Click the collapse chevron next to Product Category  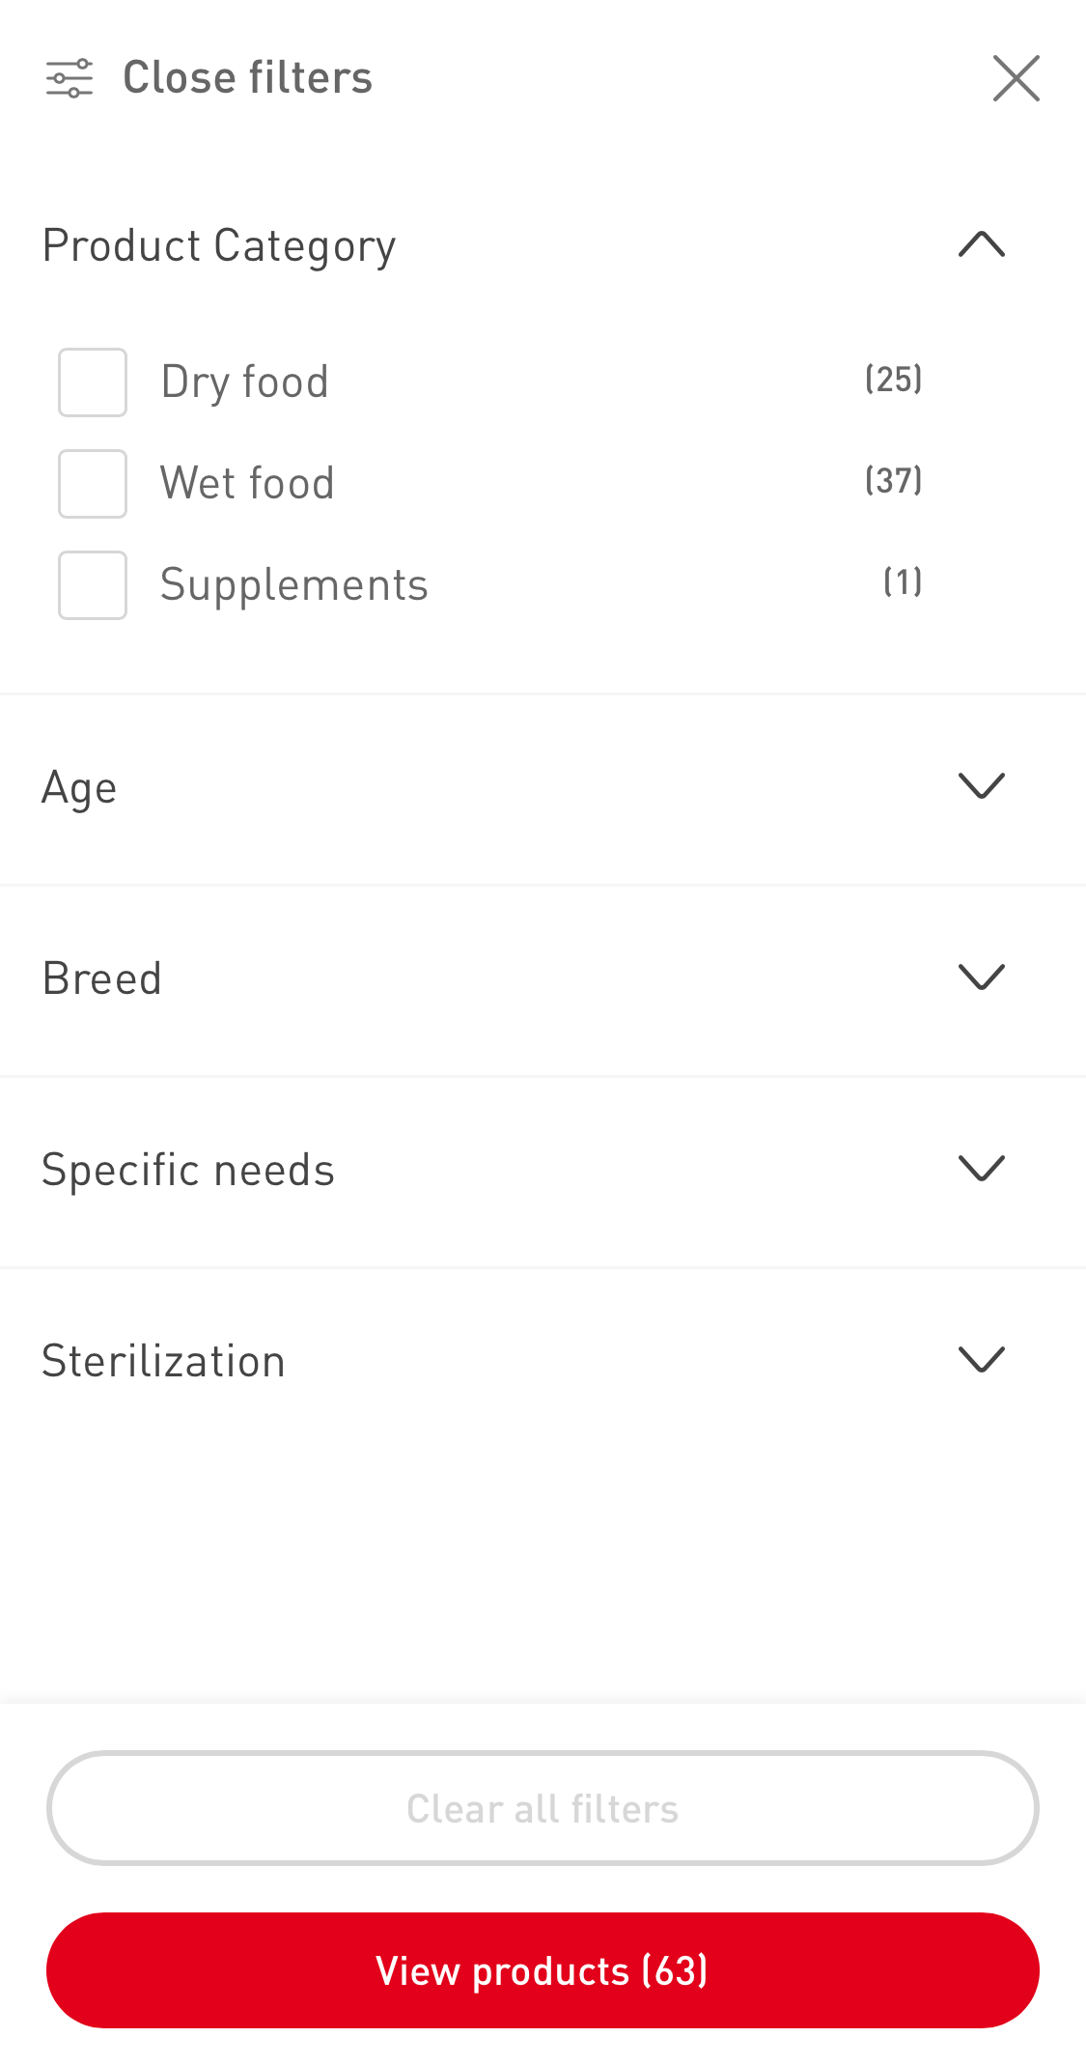click(981, 244)
